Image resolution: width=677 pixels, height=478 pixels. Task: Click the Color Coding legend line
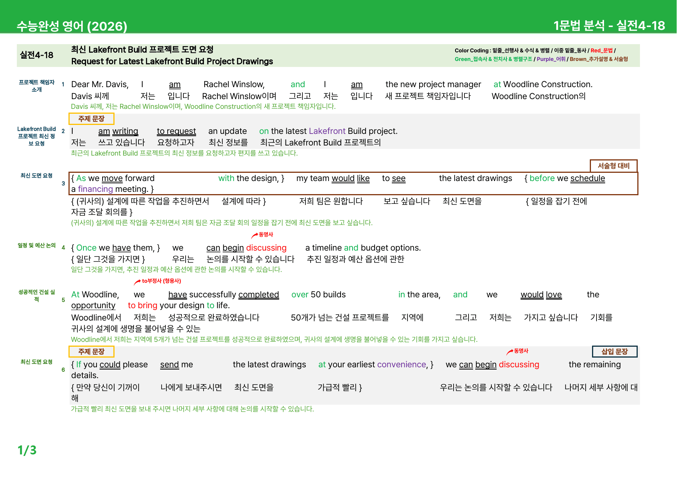click(x=535, y=50)
